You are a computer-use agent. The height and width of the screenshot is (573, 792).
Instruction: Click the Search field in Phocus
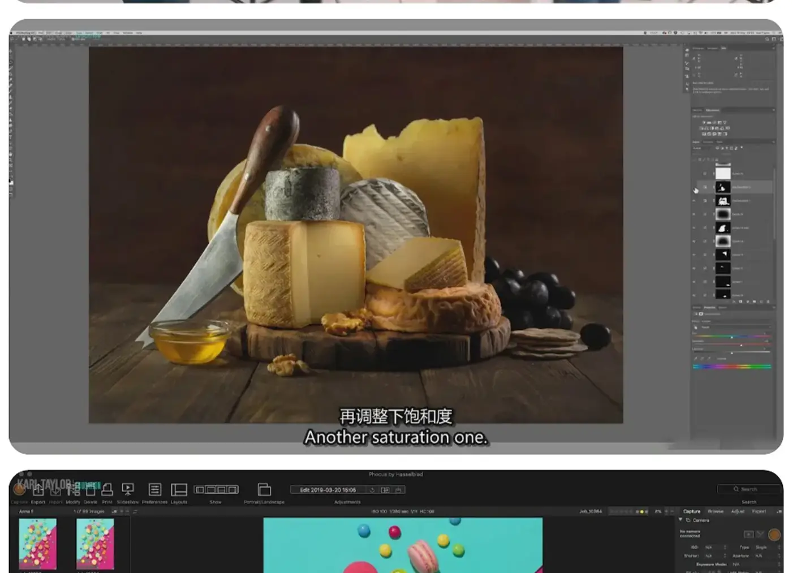(x=749, y=489)
